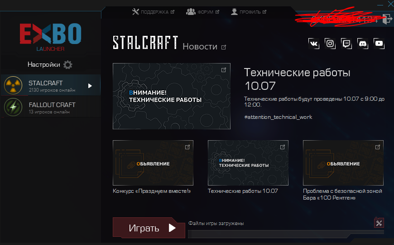This screenshot has width=394, height=245.
Task: Open the VK social page icon
Action: (x=314, y=44)
